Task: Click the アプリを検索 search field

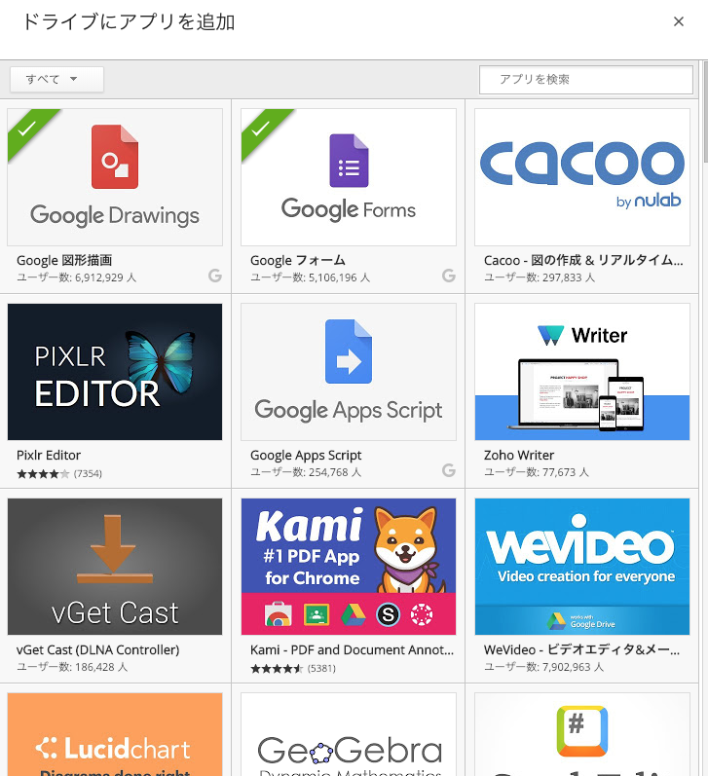Action: [x=585, y=79]
